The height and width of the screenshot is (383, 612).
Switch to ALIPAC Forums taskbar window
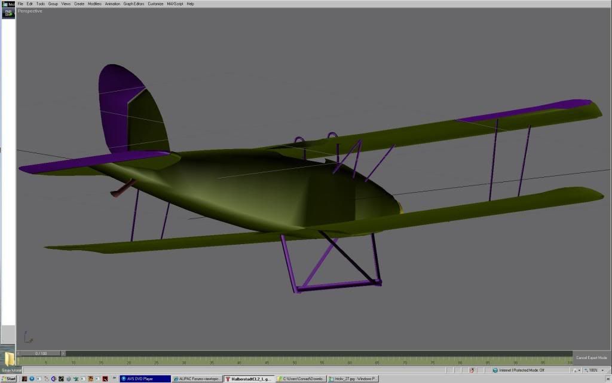tap(197, 379)
